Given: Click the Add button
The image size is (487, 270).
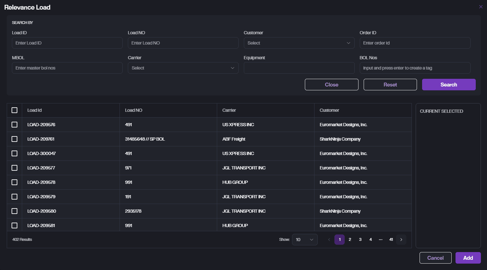Looking at the screenshot, I should pos(468,258).
